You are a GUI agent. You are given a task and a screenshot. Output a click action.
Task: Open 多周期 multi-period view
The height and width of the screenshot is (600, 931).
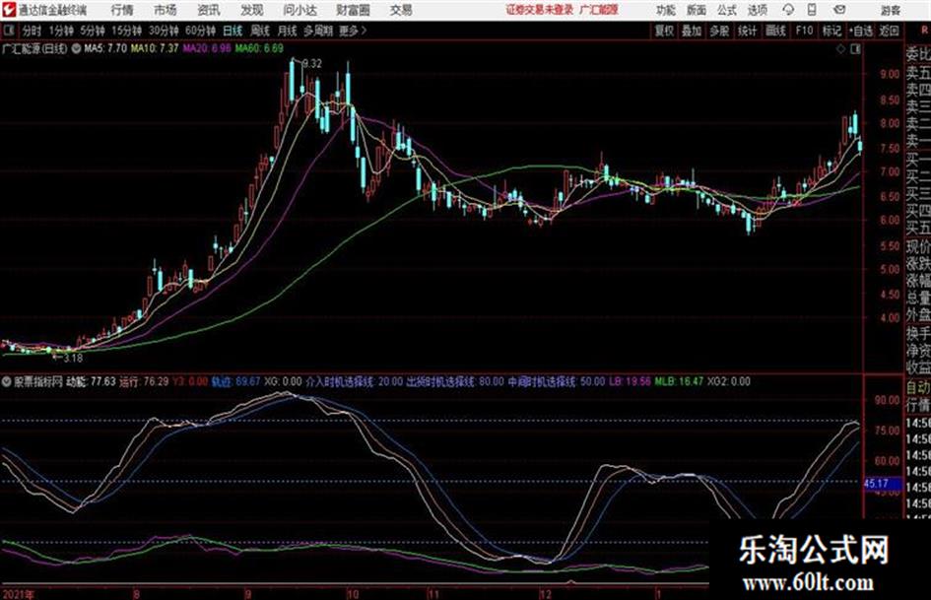[318, 31]
